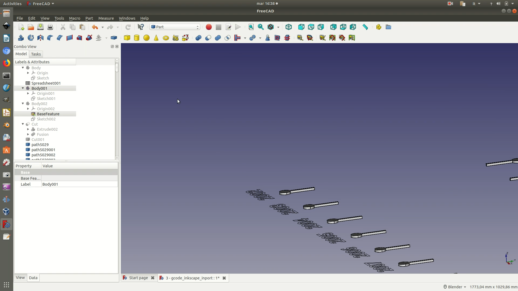Open the Blender navigation style dropdown
The width and height of the screenshot is (518, 291).
click(x=455, y=287)
